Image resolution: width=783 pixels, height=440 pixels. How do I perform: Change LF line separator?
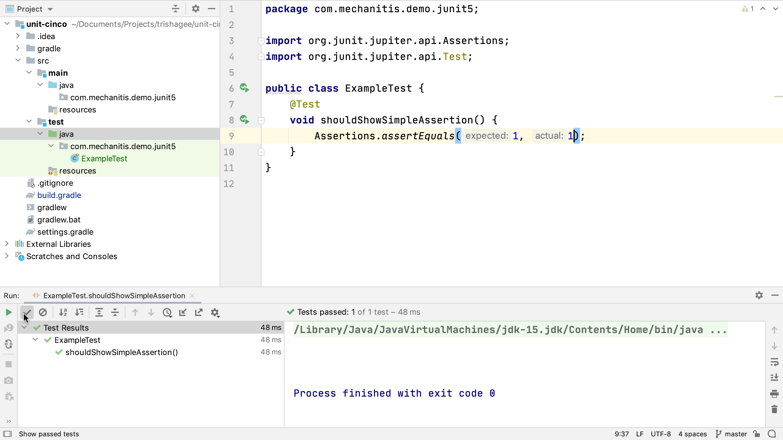(x=640, y=434)
